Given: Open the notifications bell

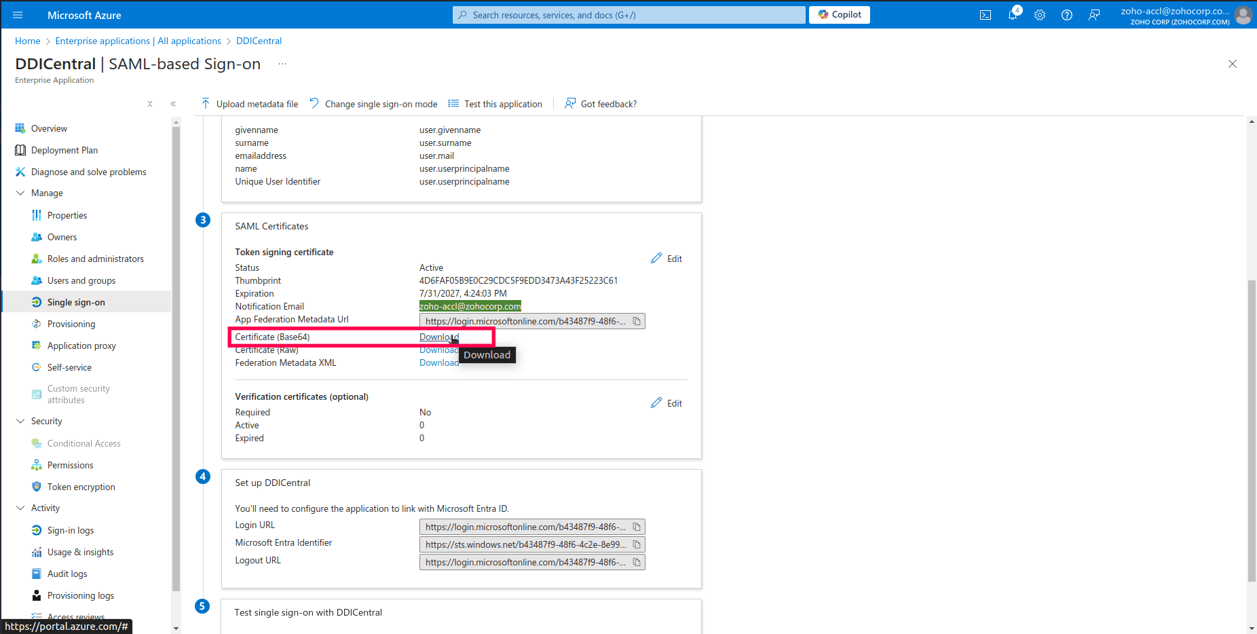Looking at the screenshot, I should (1013, 14).
